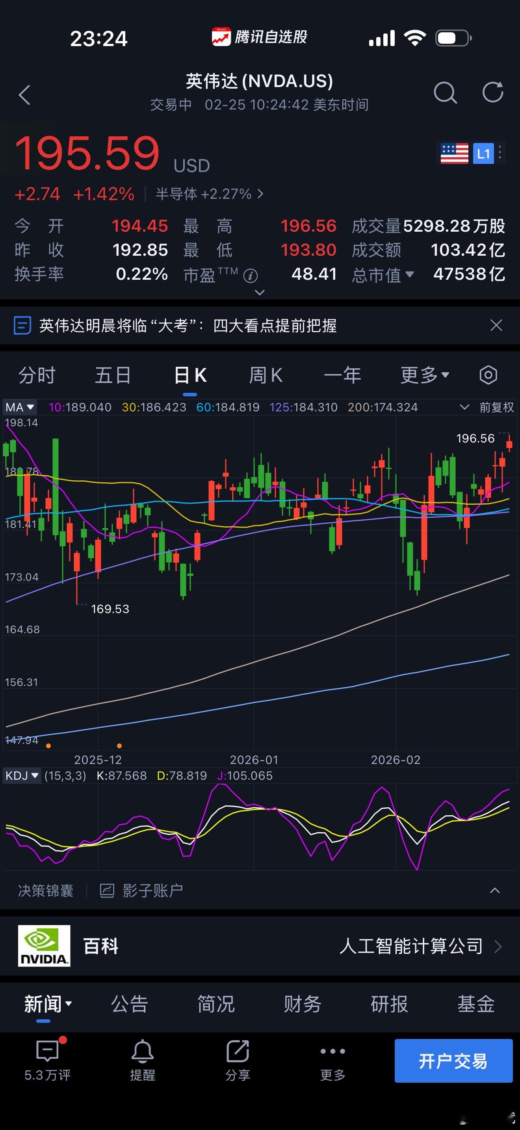Switch to 周K chart tab

pyautogui.click(x=266, y=375)
